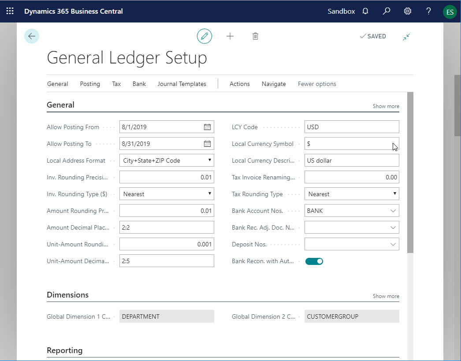
Task: Click the Local Currency Description field
Action: [x=352, y=160]
